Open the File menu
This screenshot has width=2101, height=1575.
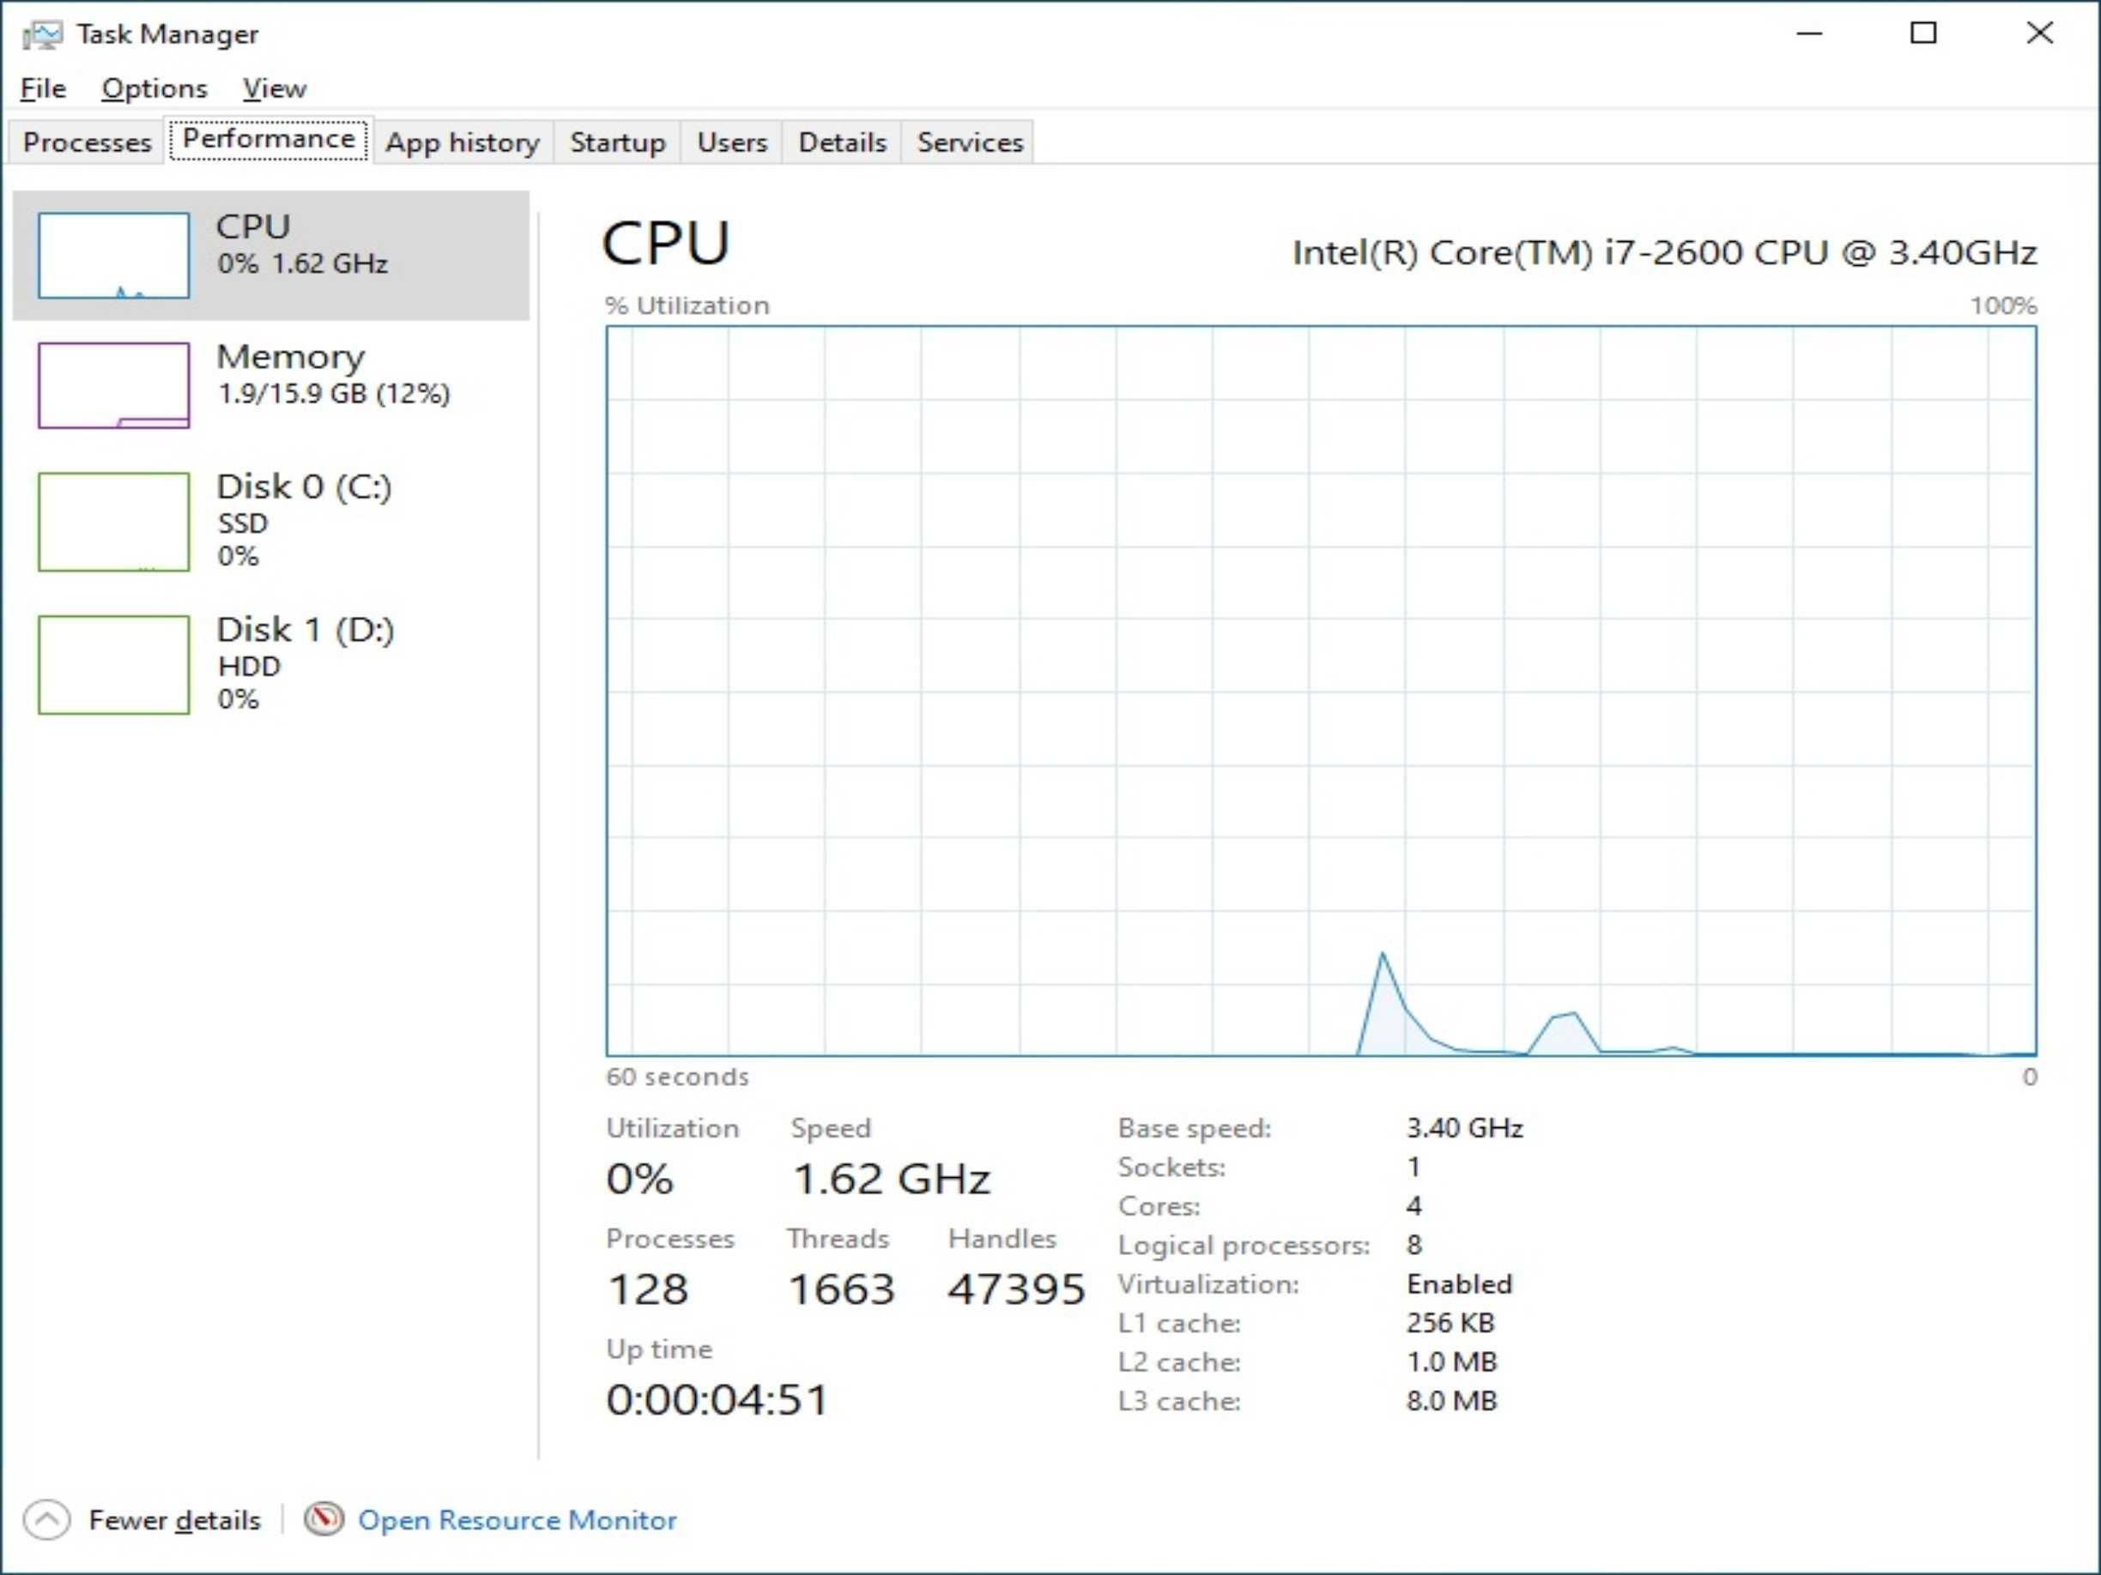(x=43, y=86)
